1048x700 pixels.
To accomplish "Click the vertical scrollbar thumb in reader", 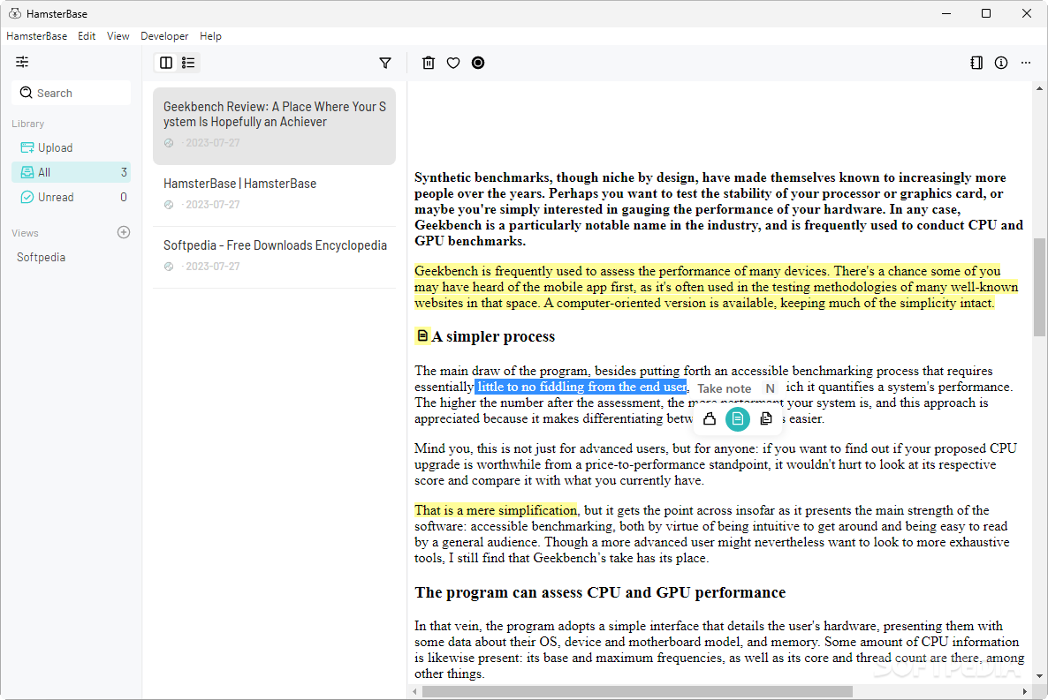I will tap(1039, 287).
